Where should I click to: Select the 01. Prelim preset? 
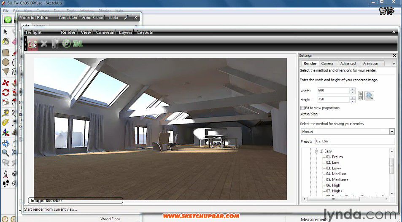pos(335,157)
